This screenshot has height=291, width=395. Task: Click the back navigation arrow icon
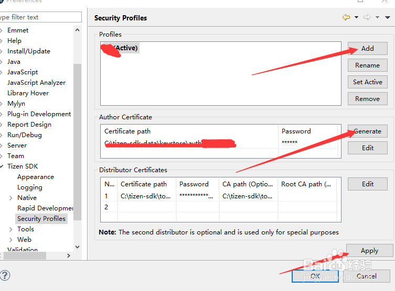point(346,17)
